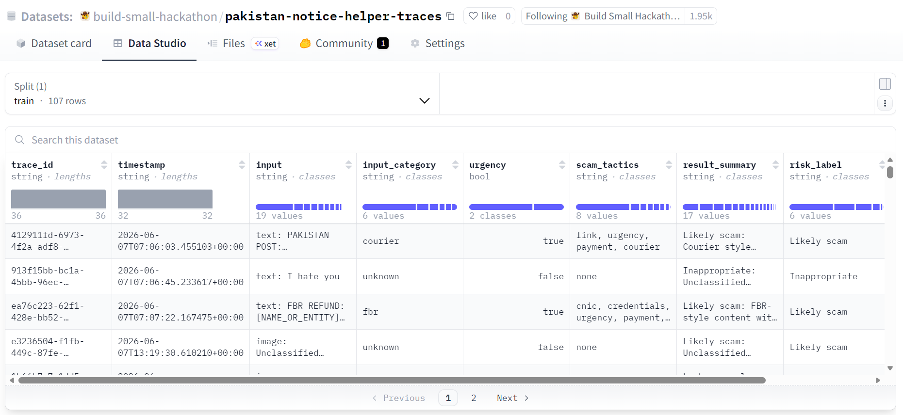Open the 1.95k followers count

point(701,16)
